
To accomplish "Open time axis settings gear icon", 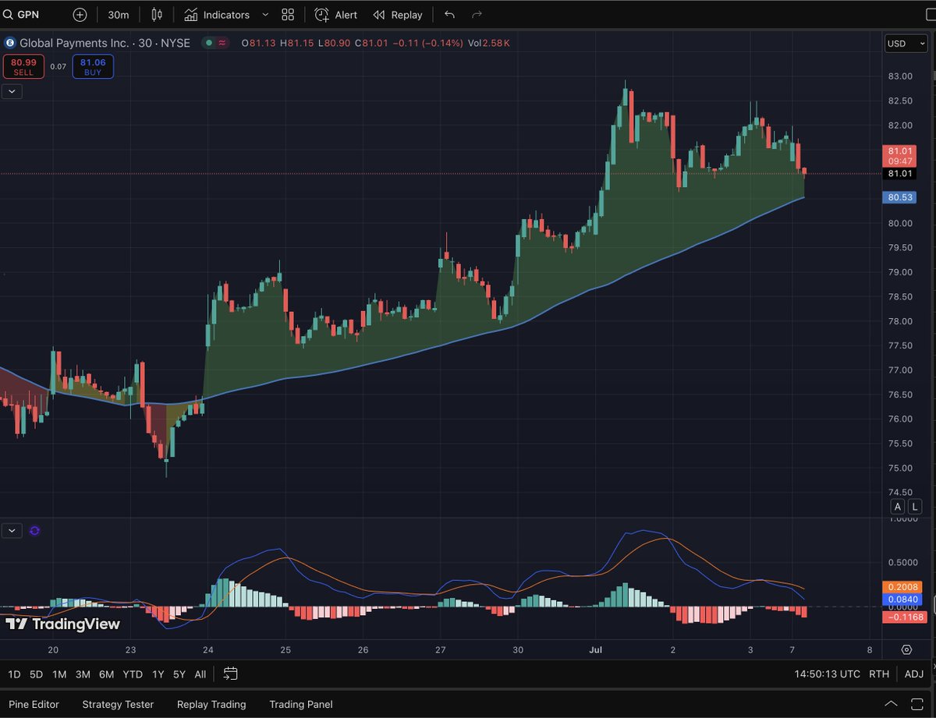I will point(906,649).
